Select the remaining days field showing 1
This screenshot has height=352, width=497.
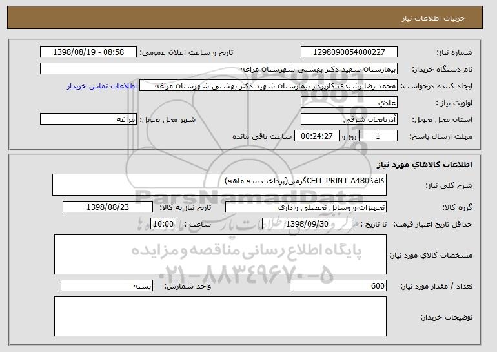pos(378,136)
